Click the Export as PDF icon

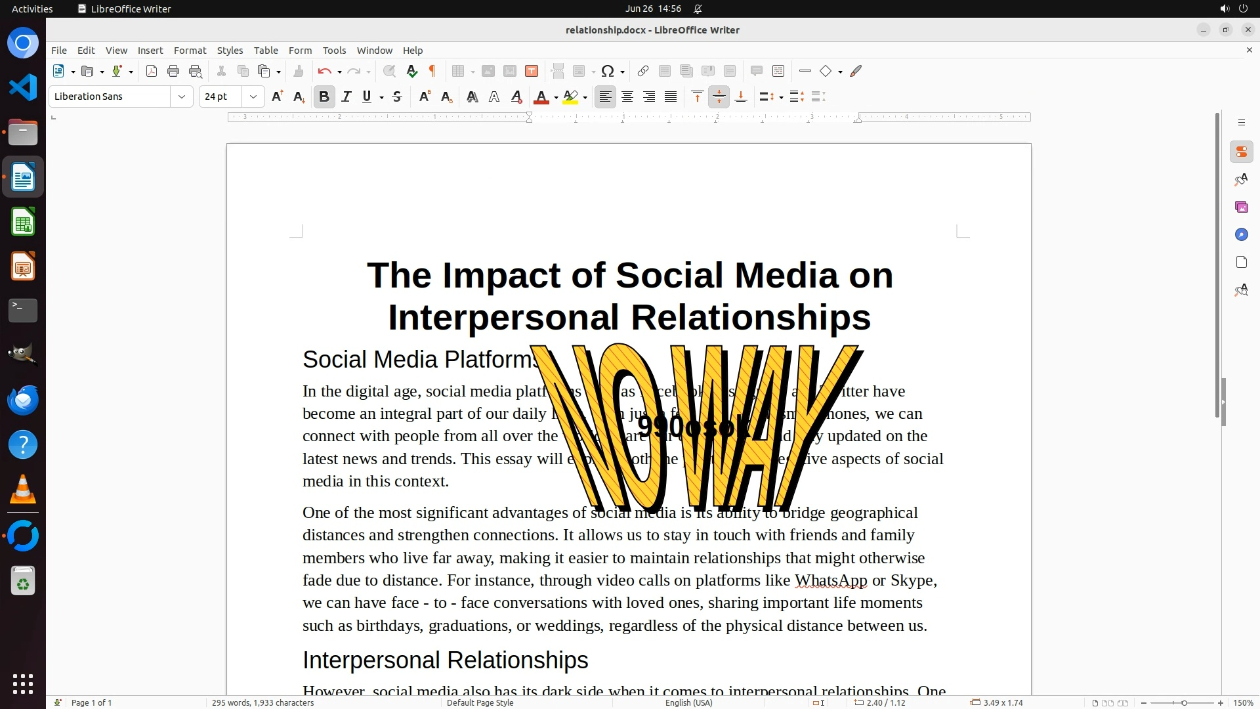[152, 72]
